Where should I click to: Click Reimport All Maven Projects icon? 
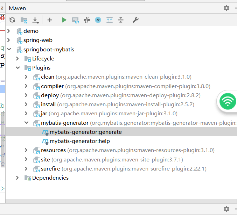12,20
